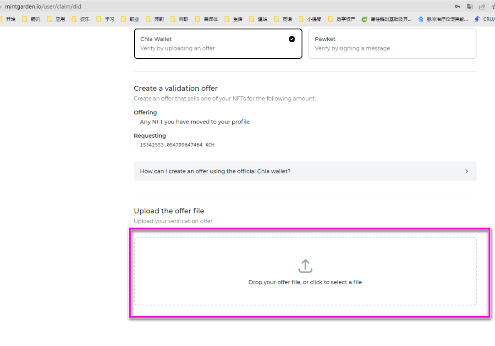Image resolution: width=495 pixels, height=346 pixels.
Task: Expand the official Chia wallet offer help
Action: (305, 171)
